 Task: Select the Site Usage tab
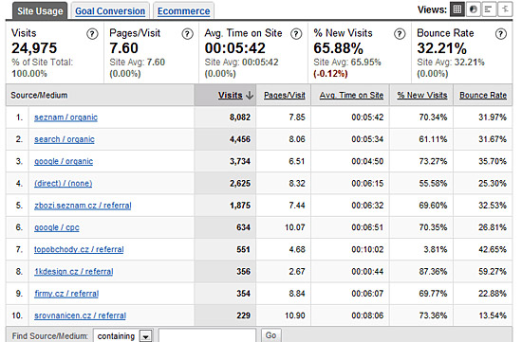pyautogui.click(x=40, y=11)
